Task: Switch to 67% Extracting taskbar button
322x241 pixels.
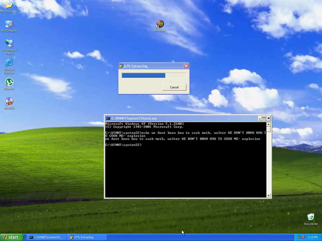Action: point(87,237)
